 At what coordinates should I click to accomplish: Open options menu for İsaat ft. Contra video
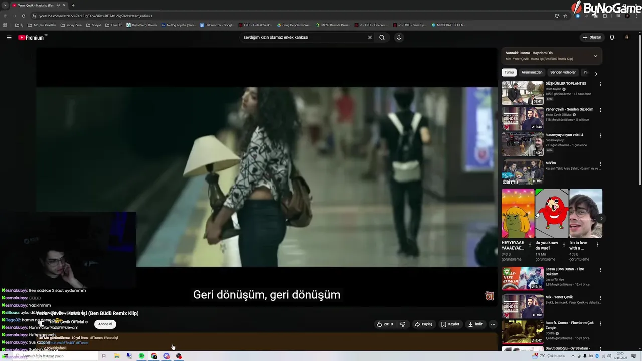click(x=600, y=324)
